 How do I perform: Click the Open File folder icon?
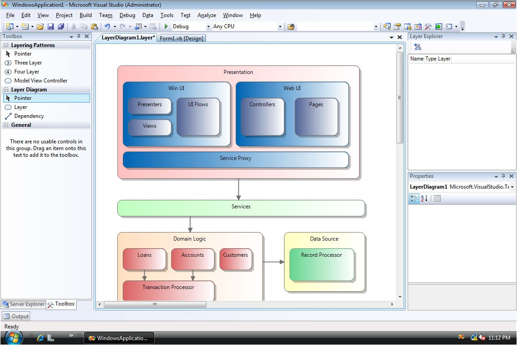(40, 26)
